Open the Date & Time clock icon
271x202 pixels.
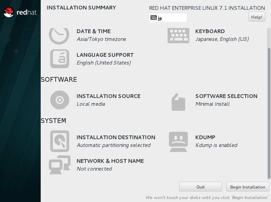(x=59, y=36)
